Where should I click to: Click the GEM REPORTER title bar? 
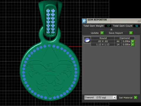coord(111,21)
